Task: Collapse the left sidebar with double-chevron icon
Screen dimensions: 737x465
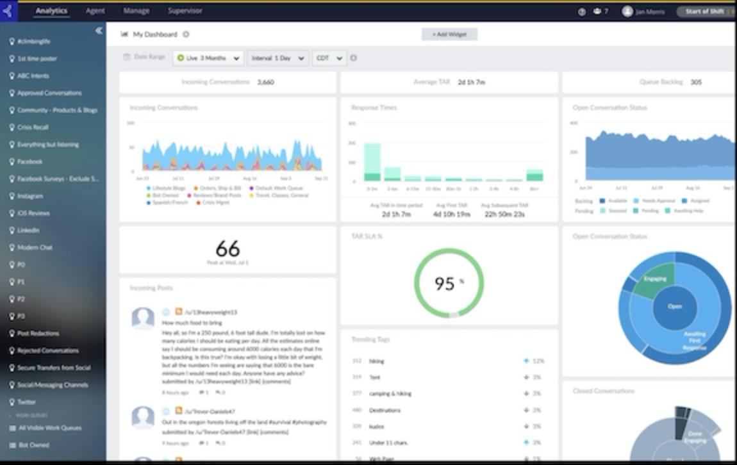Action: tap(99, 31)
